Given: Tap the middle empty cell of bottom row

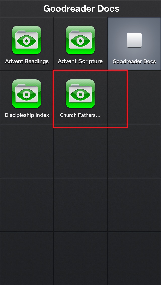Looking at the screenshot, I should tap(80, 258).
